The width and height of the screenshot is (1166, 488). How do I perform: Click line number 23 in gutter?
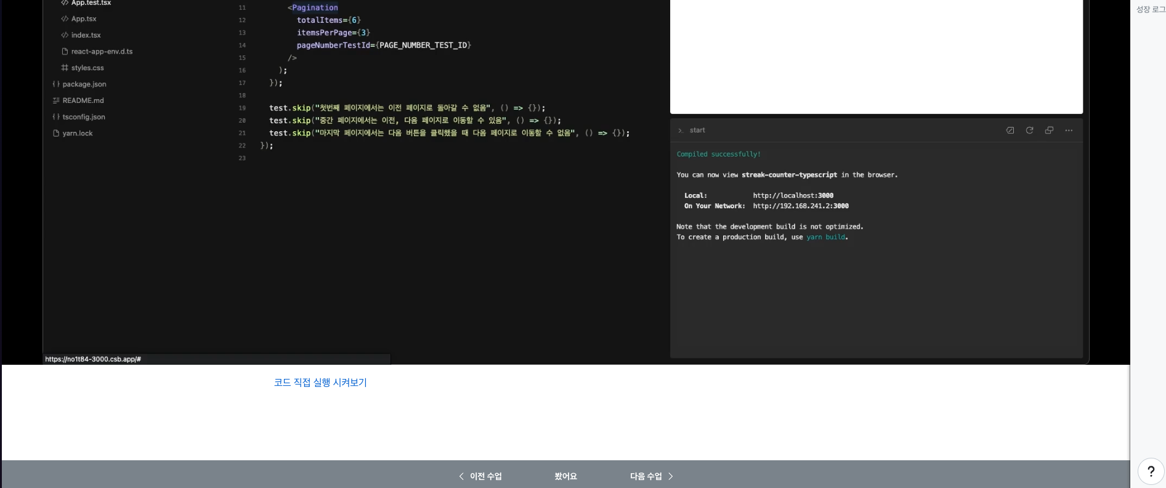242,158
